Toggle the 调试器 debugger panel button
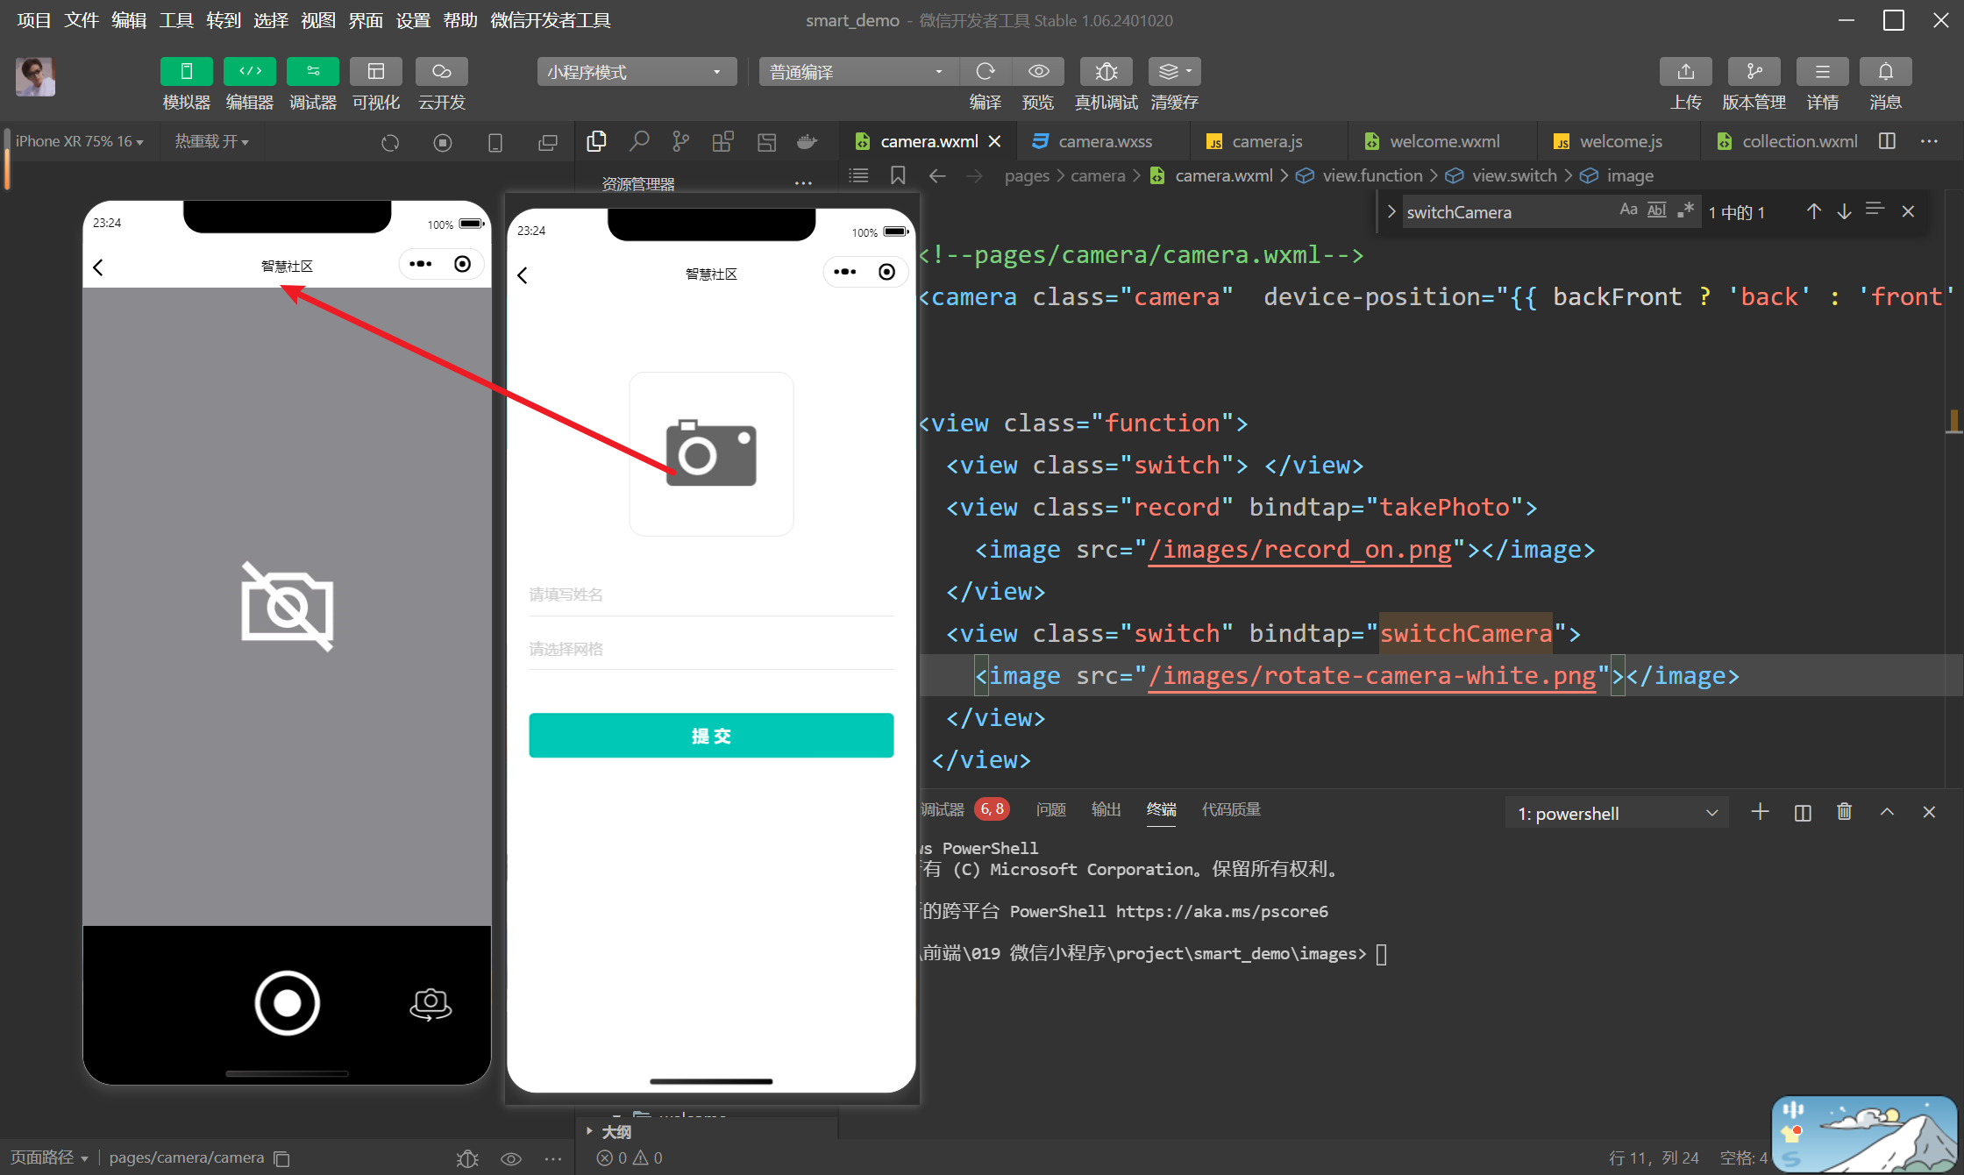The width and height of the screenshot is (1964, 1175). coord(312,72)
